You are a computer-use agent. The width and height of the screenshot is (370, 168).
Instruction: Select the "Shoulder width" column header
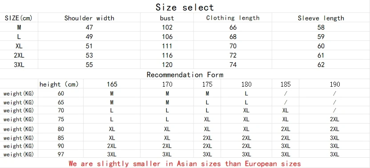click(89, 18)
